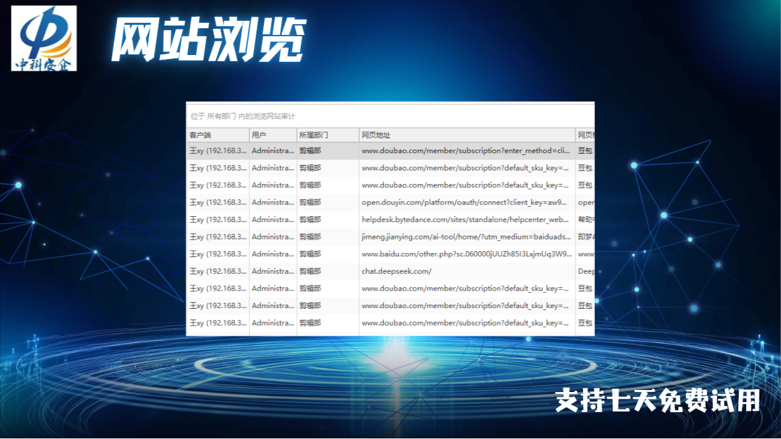Click 豆包 title in the enter_method row
The image size is (781, 439).
click(586, 150)
